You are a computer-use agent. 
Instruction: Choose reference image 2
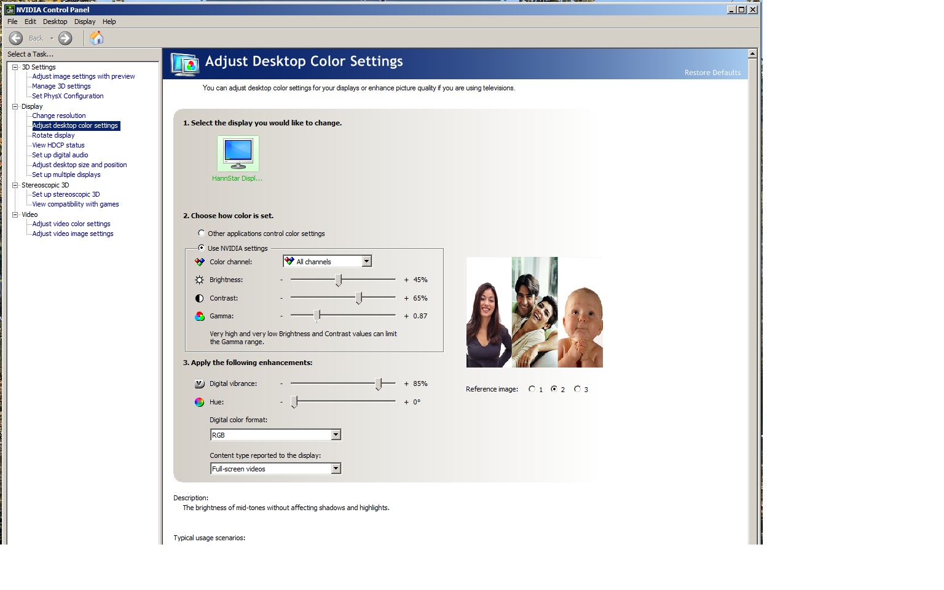pos(554,389)
